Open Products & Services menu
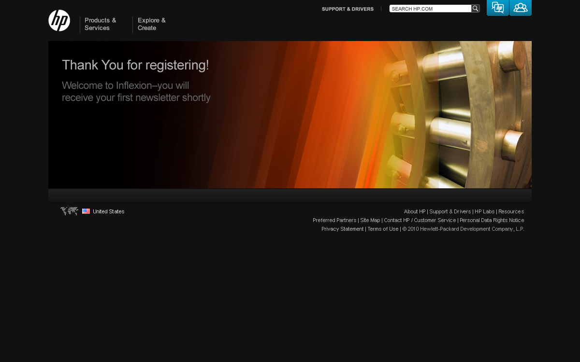Screen dimensions: 580x362 (101, 24)
